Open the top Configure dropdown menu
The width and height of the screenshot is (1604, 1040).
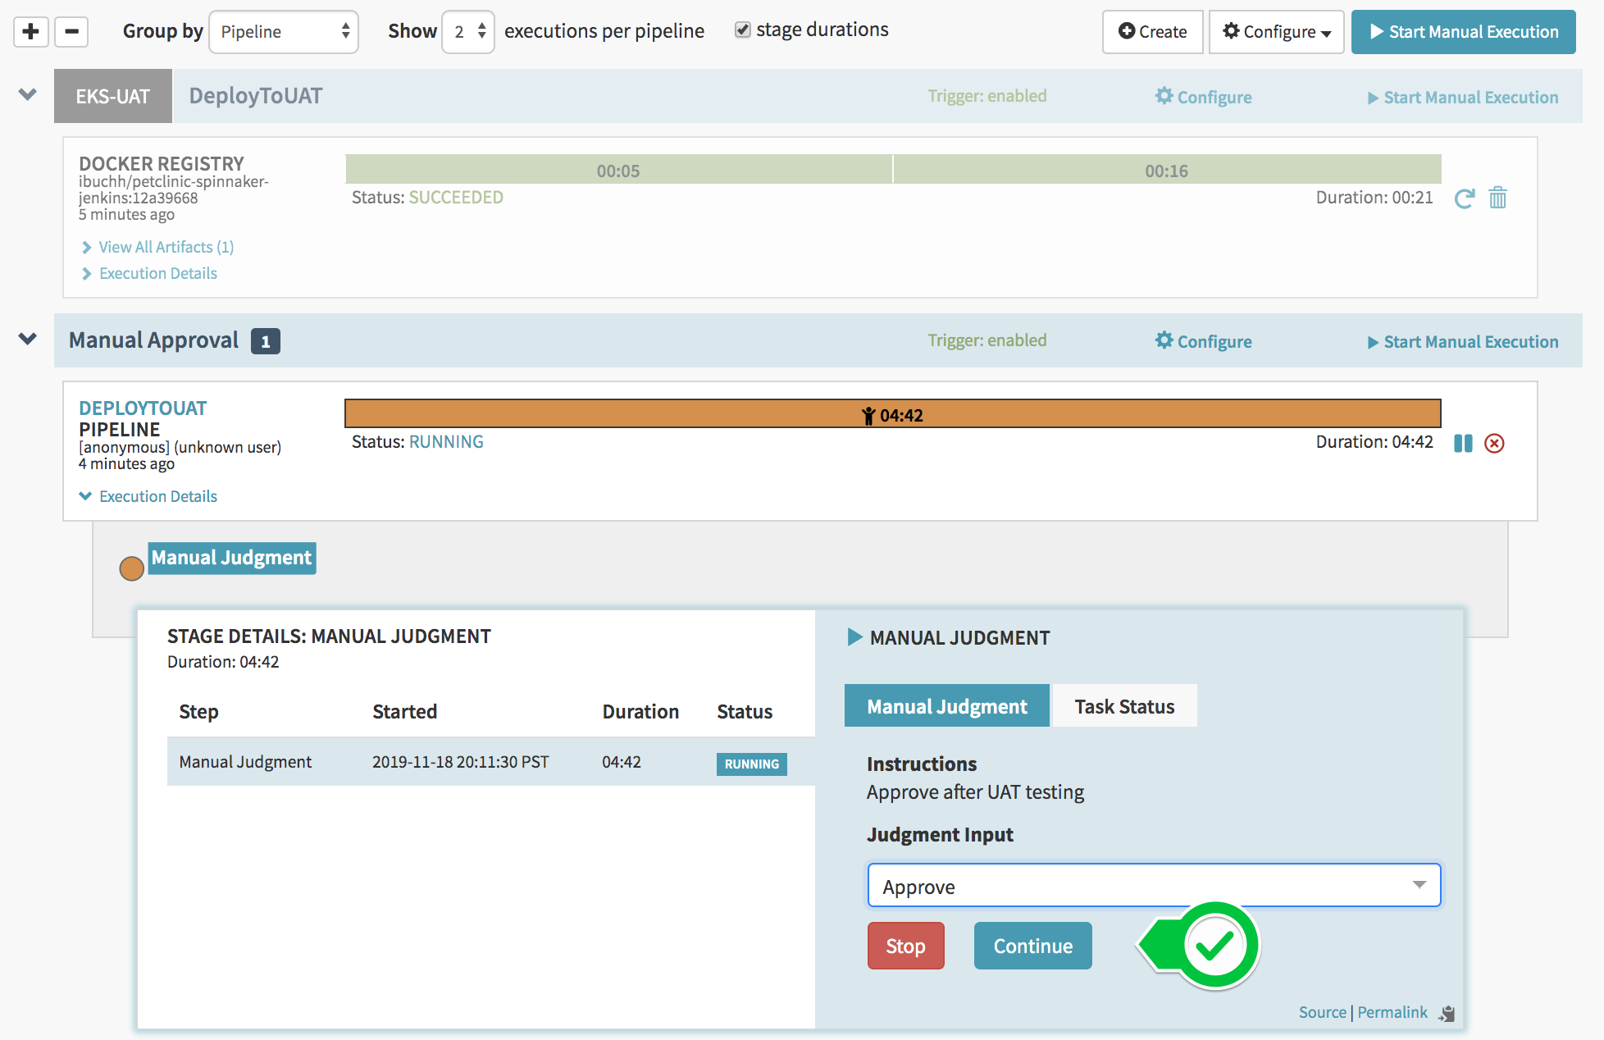[1276, 32]
